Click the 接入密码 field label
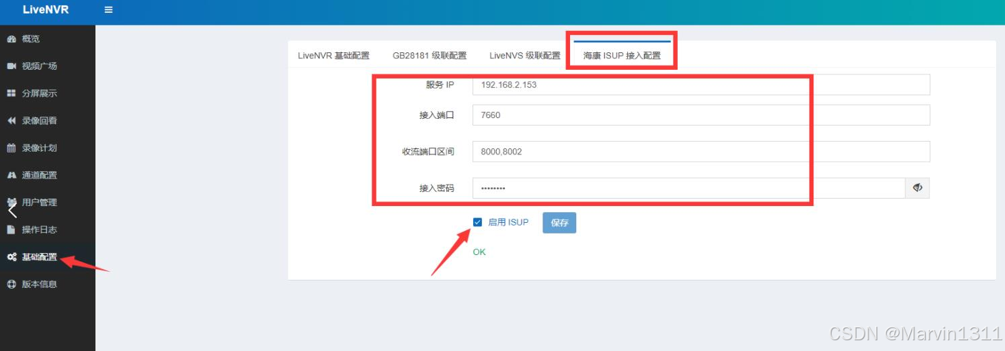 [437, 188]
